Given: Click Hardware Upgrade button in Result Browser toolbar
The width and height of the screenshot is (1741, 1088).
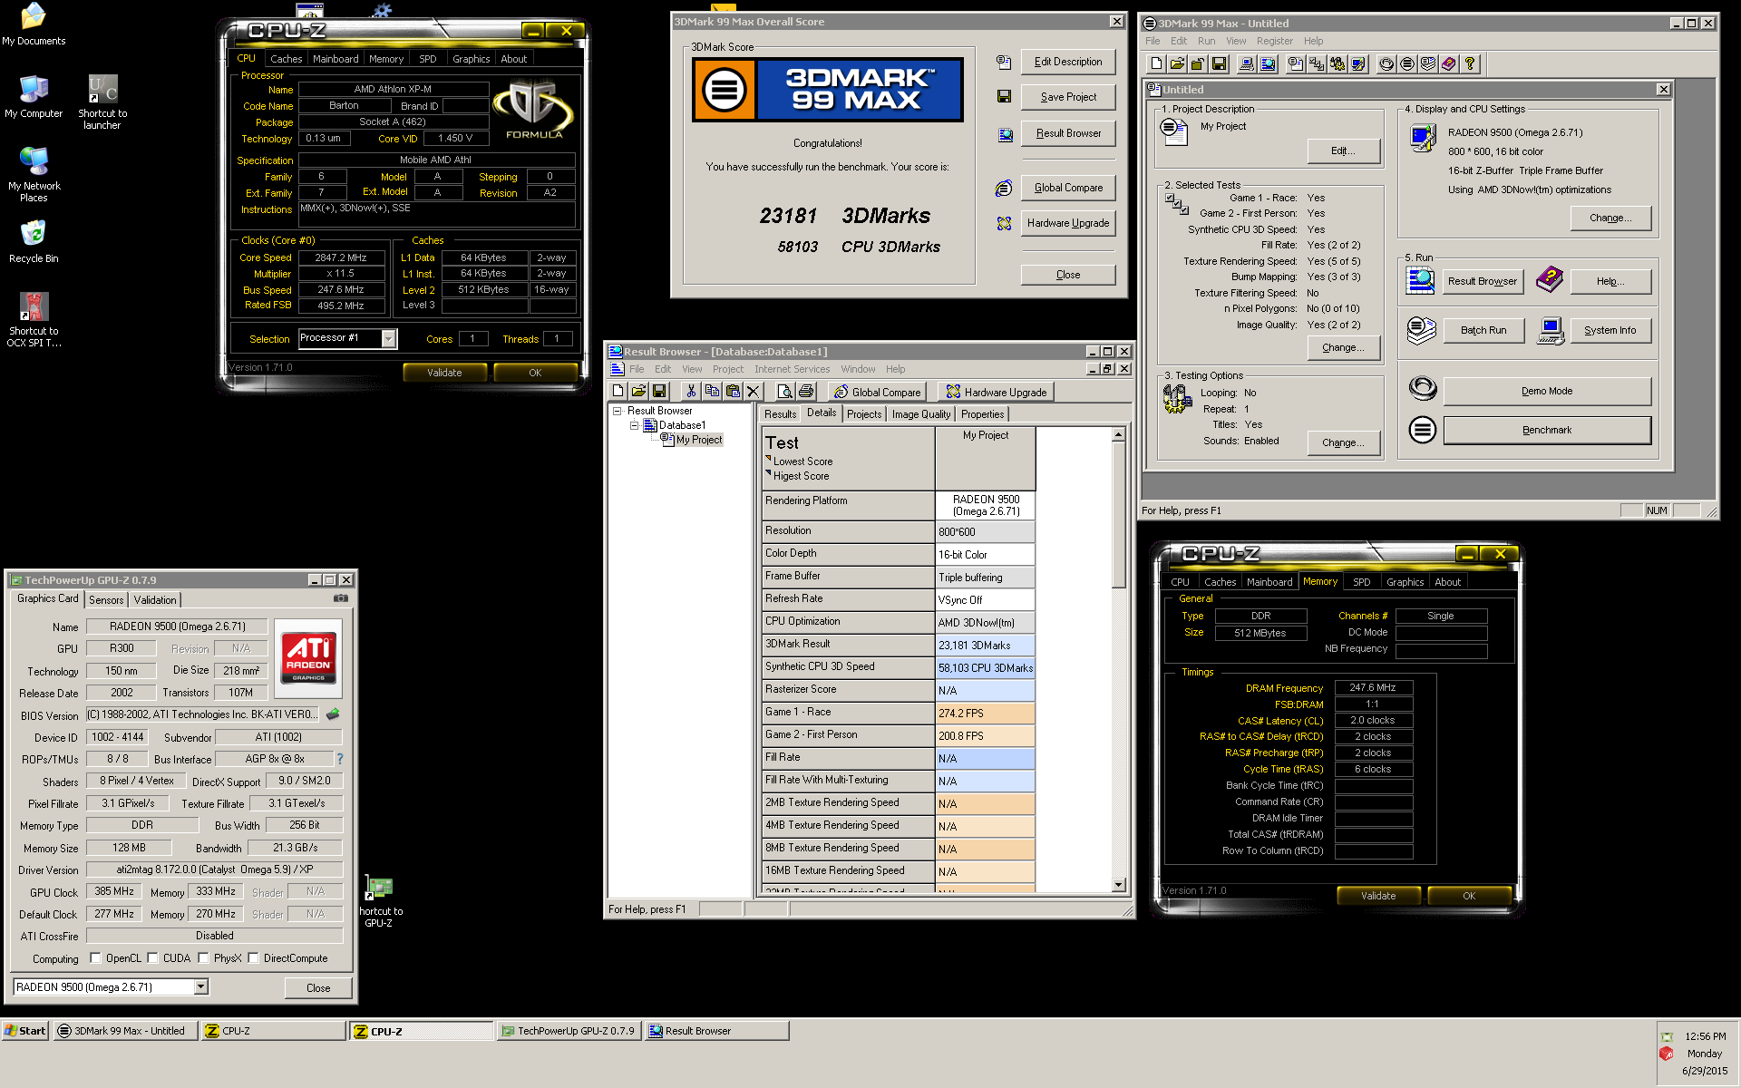Looking at the screenshot, I should click(996, 392).
